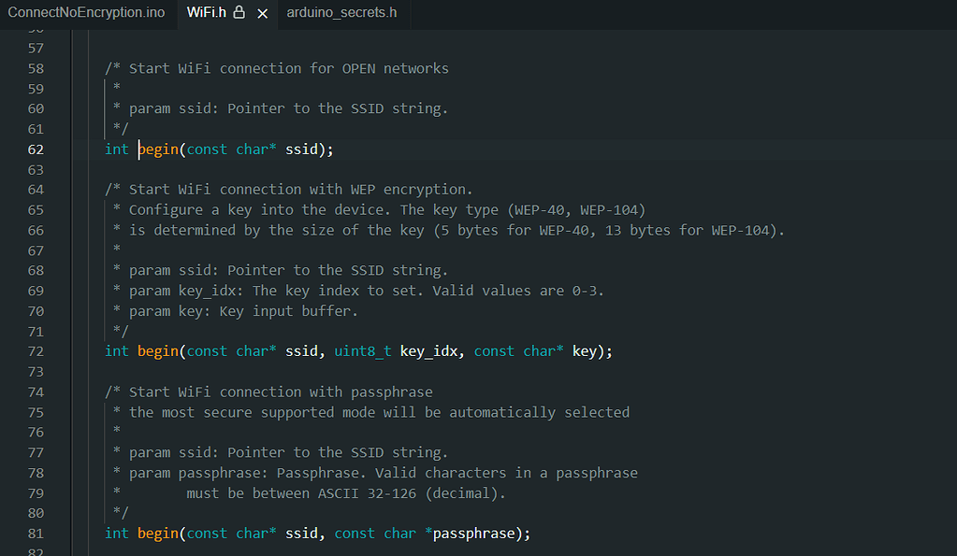Close the WiFi.h tab
The image size is (957, 556).
click(x=263, y=13)
